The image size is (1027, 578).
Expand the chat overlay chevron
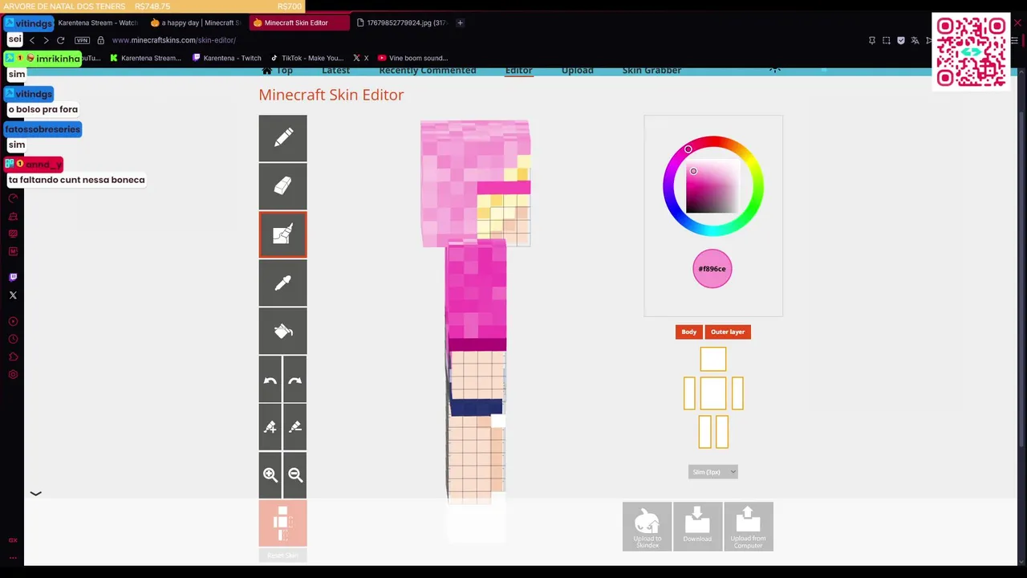(x=35, y=494)
